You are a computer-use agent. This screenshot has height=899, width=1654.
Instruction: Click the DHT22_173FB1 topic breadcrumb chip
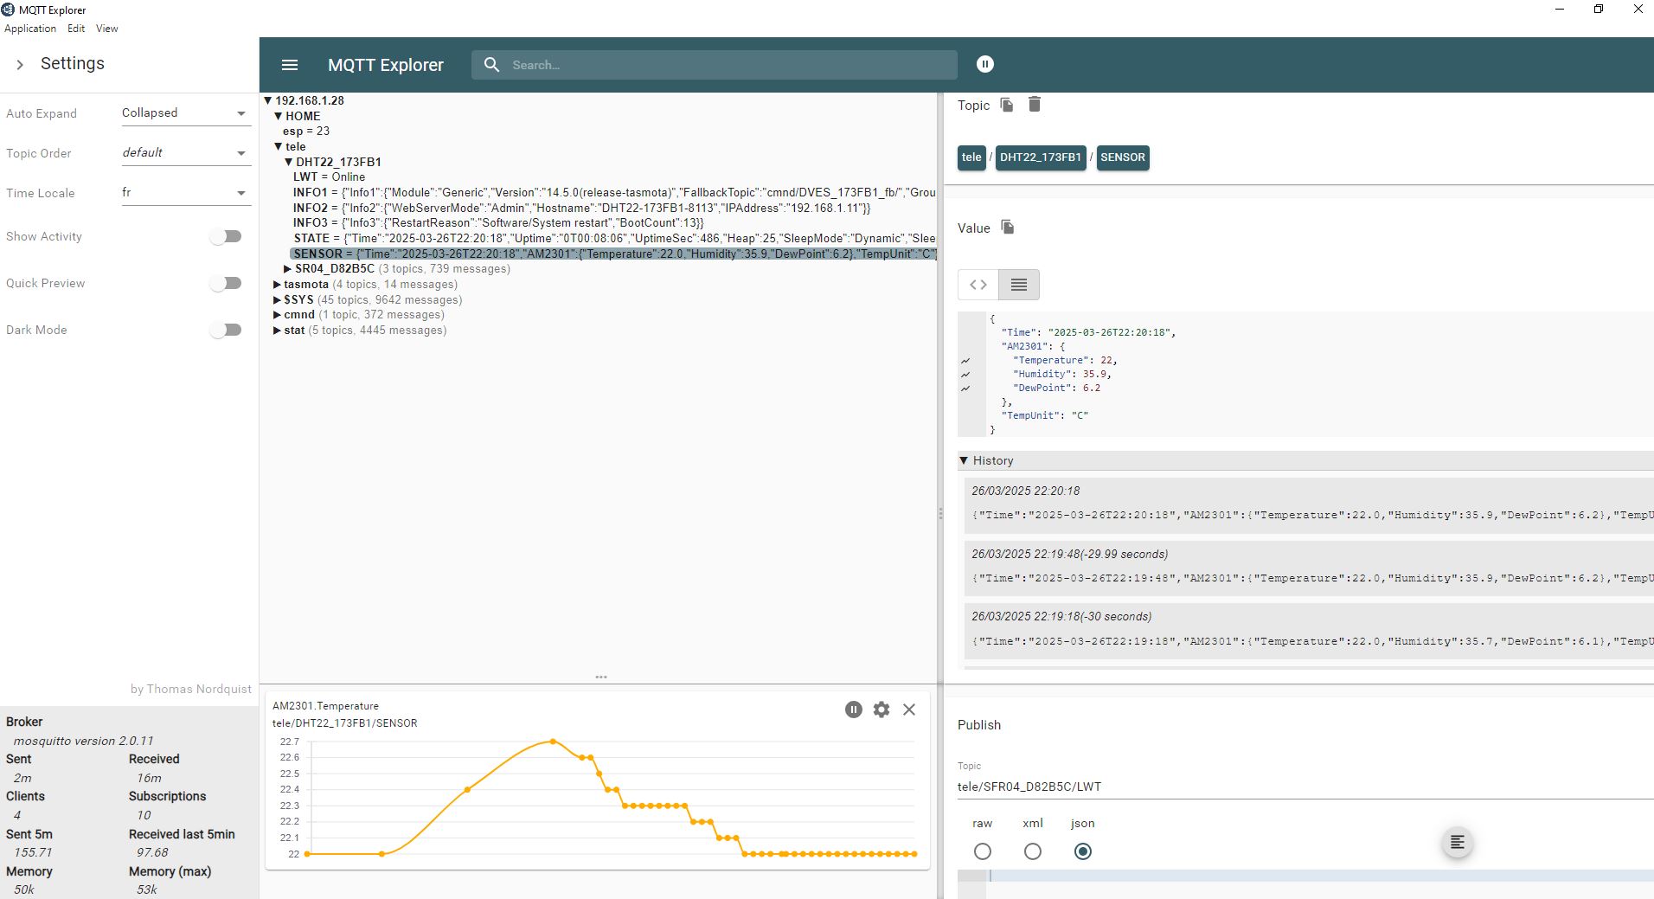(1041, 157)
